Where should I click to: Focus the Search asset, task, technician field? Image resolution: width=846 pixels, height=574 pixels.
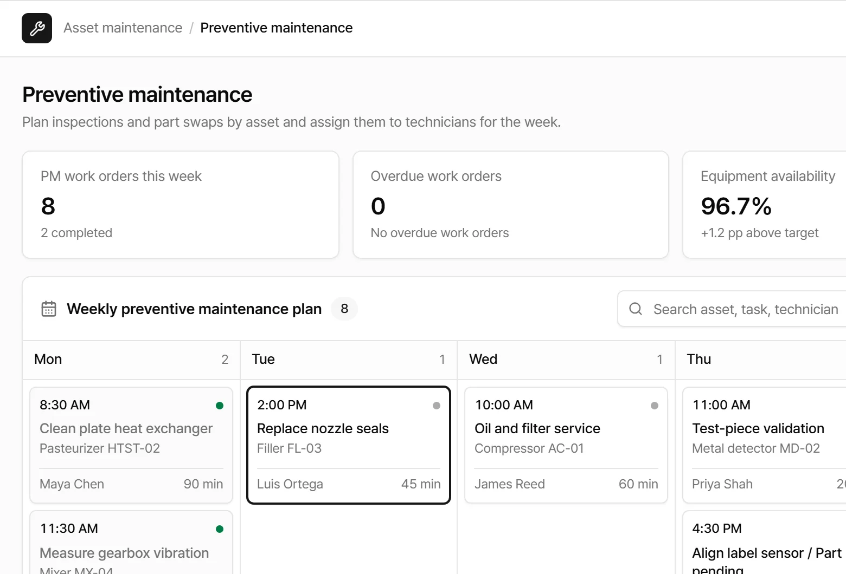732,309
